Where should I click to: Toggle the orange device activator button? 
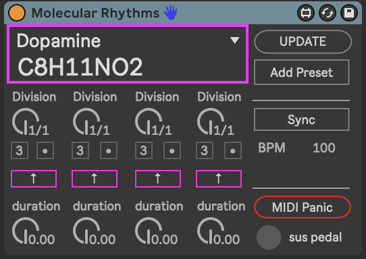tap(17, 13)
